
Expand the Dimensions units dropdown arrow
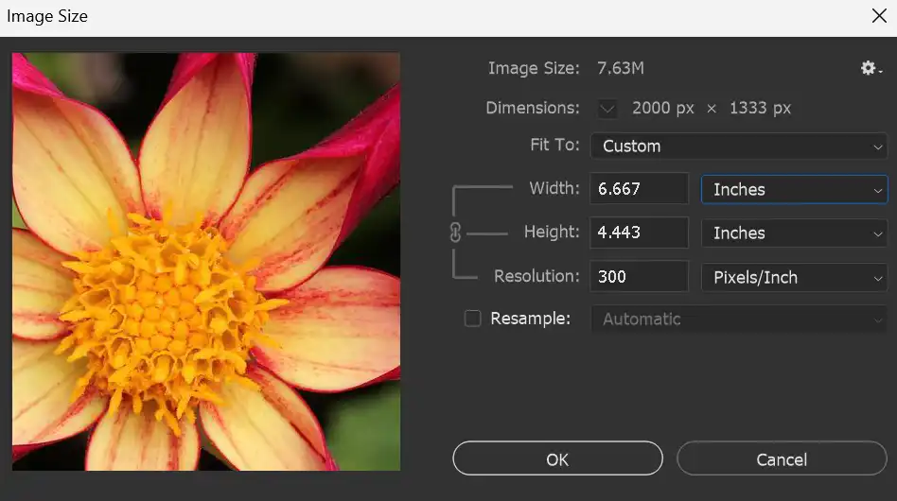607,109
